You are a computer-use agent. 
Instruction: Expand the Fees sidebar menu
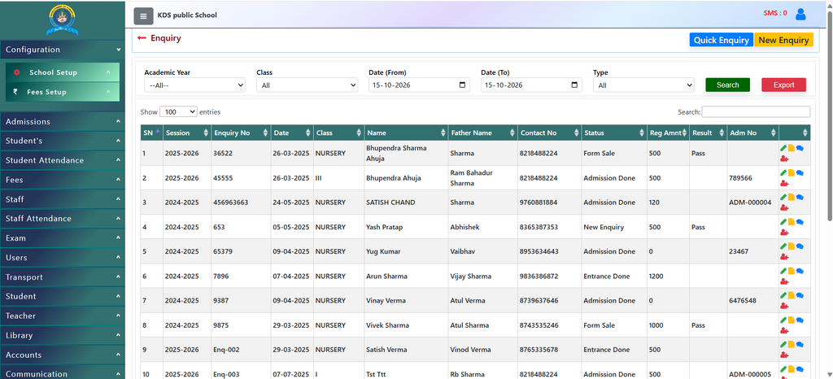(62, 180)
